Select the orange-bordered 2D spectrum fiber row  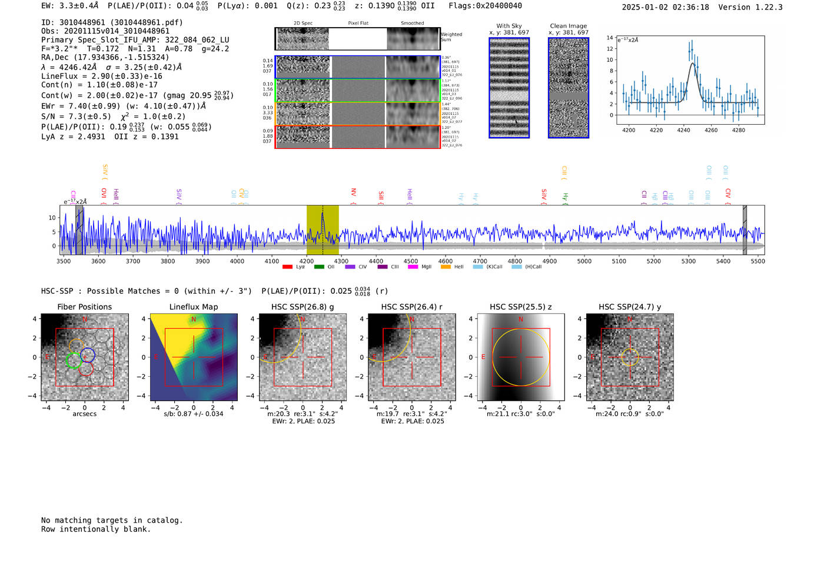point(357,114)
